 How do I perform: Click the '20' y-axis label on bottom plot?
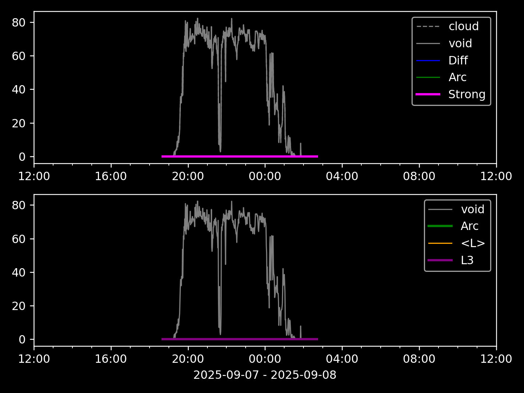(19, 306)
